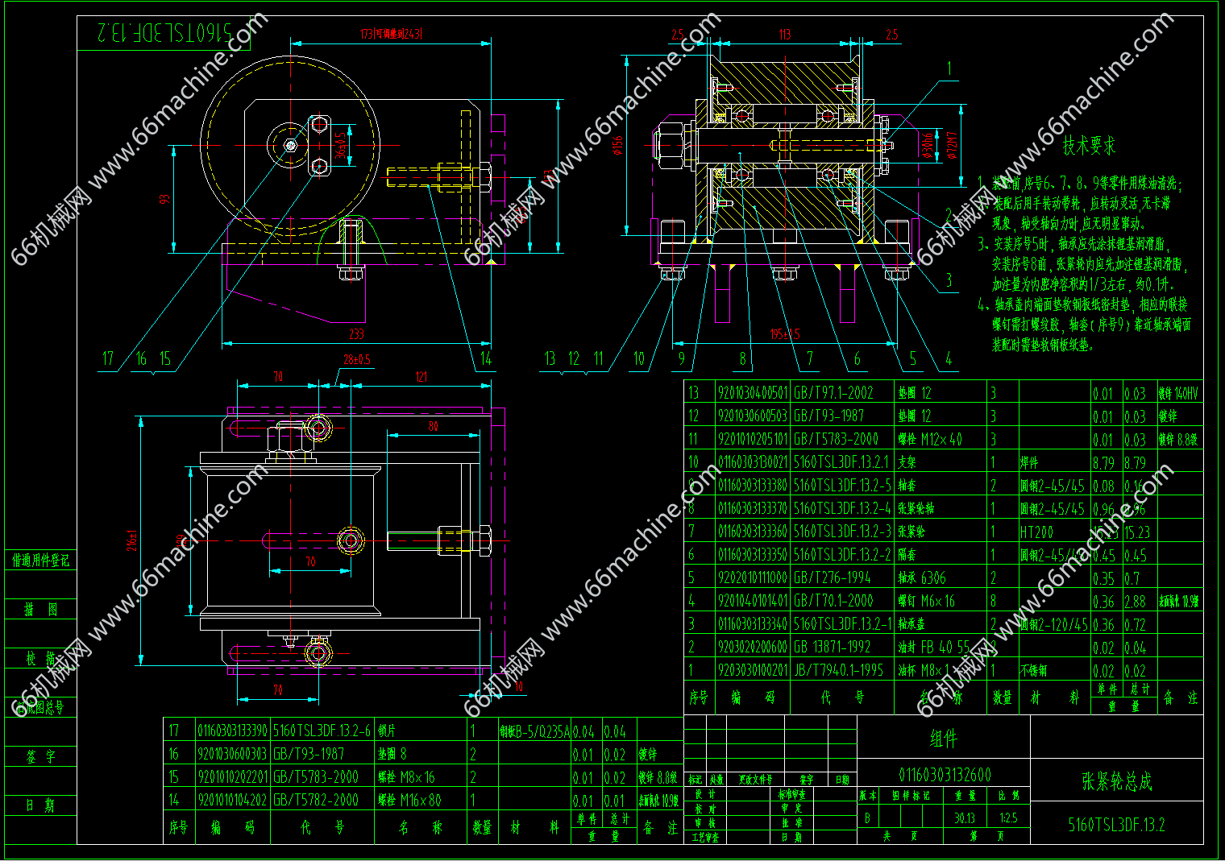Screen dimensions: 1225x861
Task: Click the '日 期' sidebar label
Action: click(41, 806)
